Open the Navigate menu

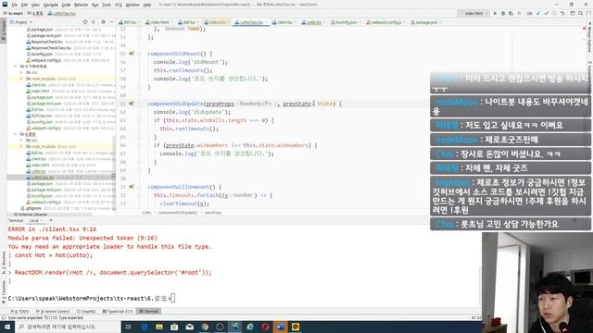click(51, 5)
